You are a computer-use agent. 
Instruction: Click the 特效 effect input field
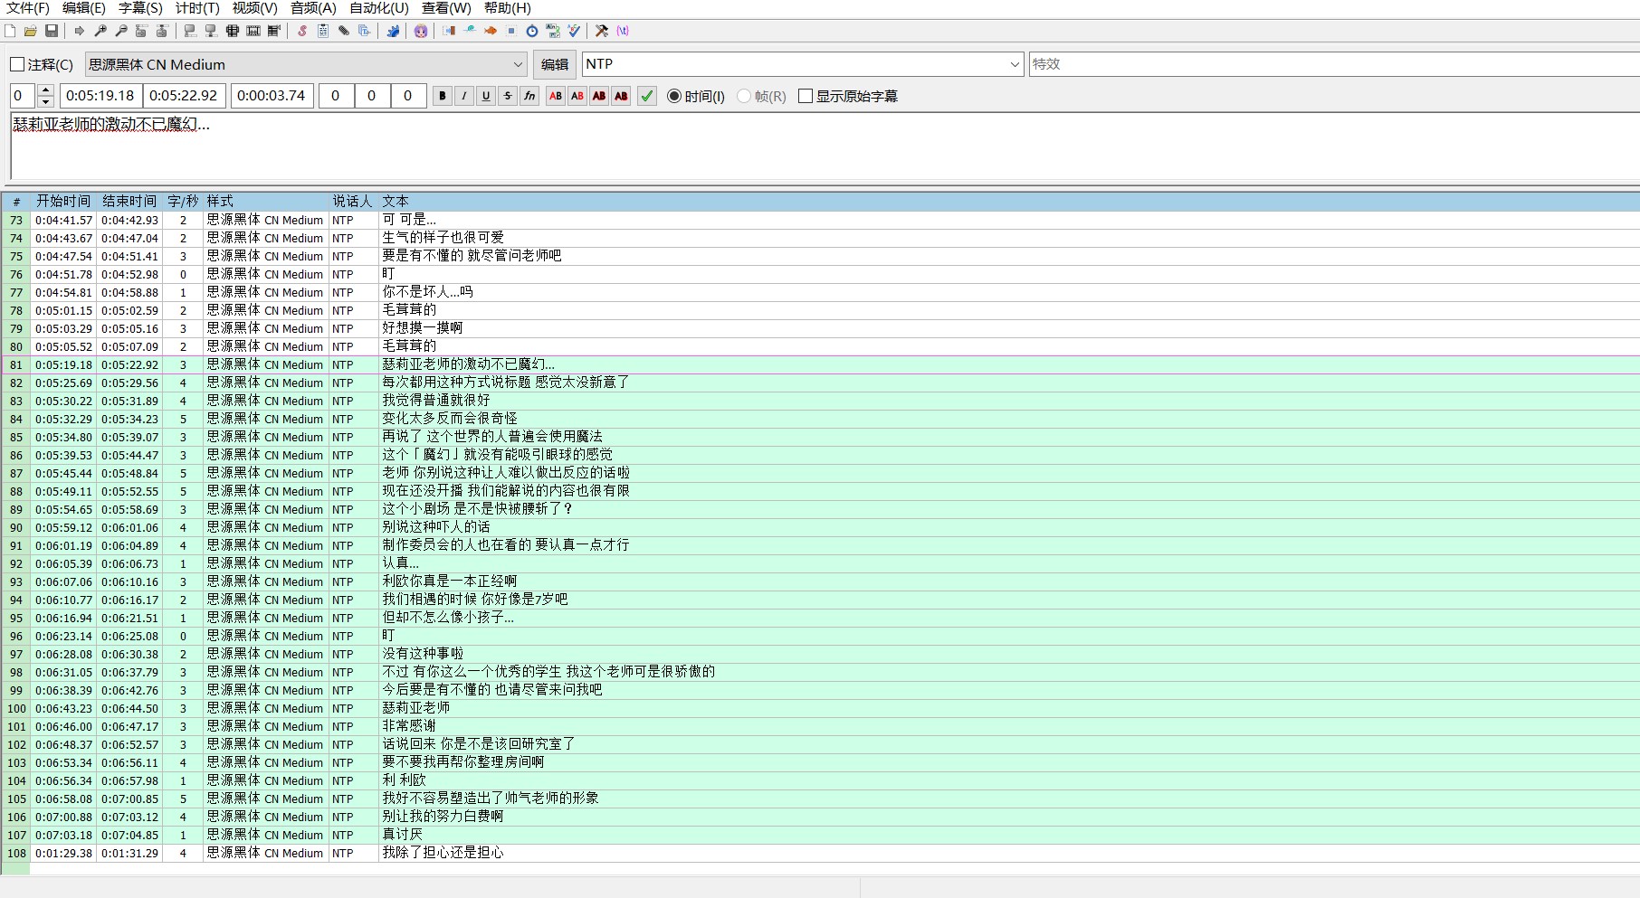pos(1334,64)
